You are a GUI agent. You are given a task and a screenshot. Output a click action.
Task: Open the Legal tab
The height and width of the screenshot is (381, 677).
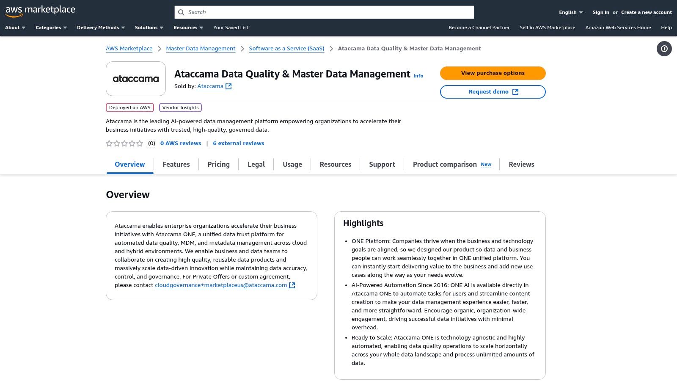pos(256,165)
